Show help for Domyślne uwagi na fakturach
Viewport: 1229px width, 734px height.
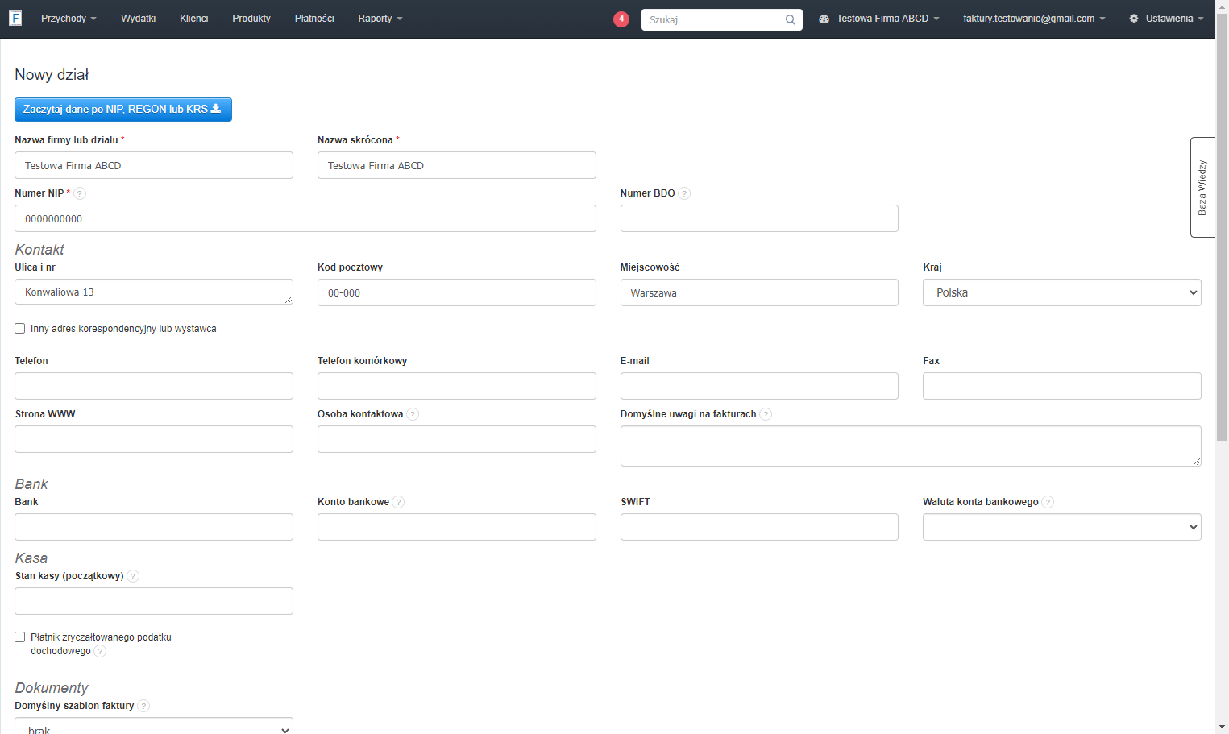coord(766,414)
